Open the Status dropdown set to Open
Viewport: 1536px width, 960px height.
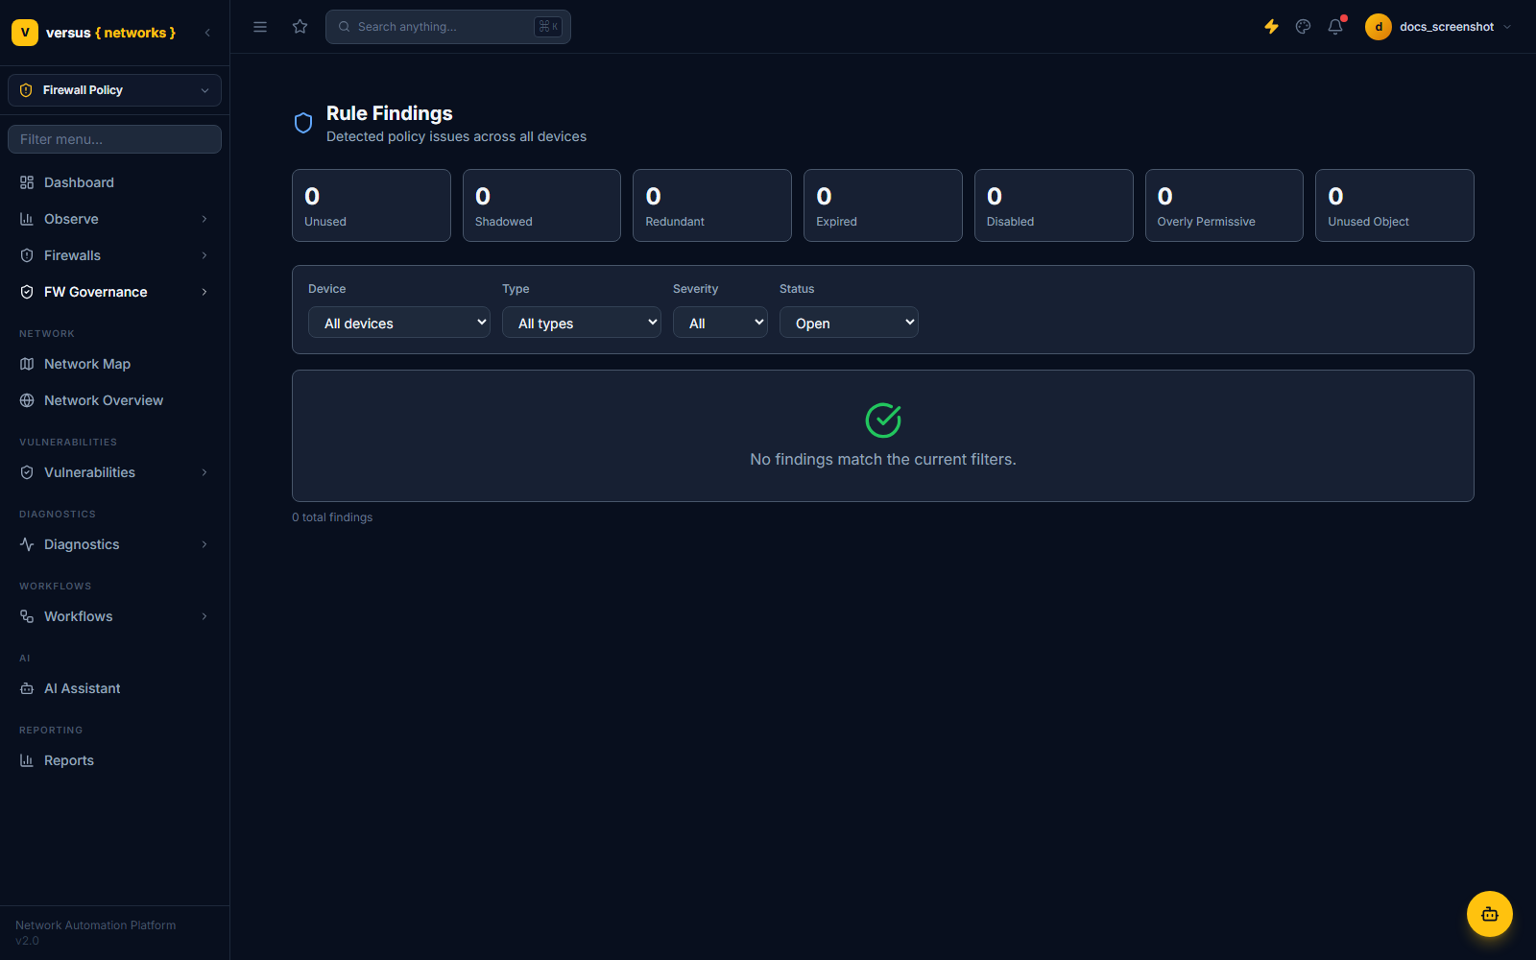(849, 323)
